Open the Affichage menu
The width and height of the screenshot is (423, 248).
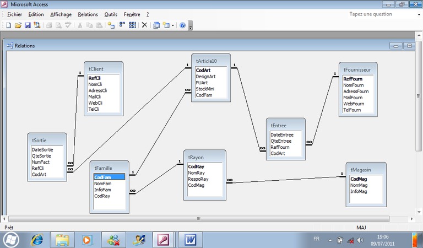point(61,14)
